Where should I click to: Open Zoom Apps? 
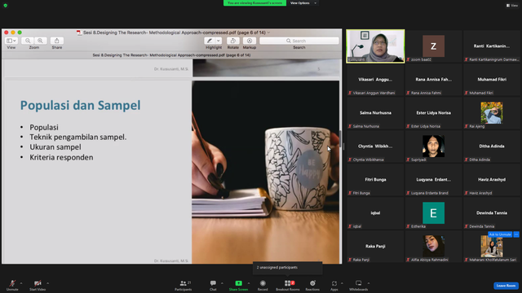tap(334, 285)
